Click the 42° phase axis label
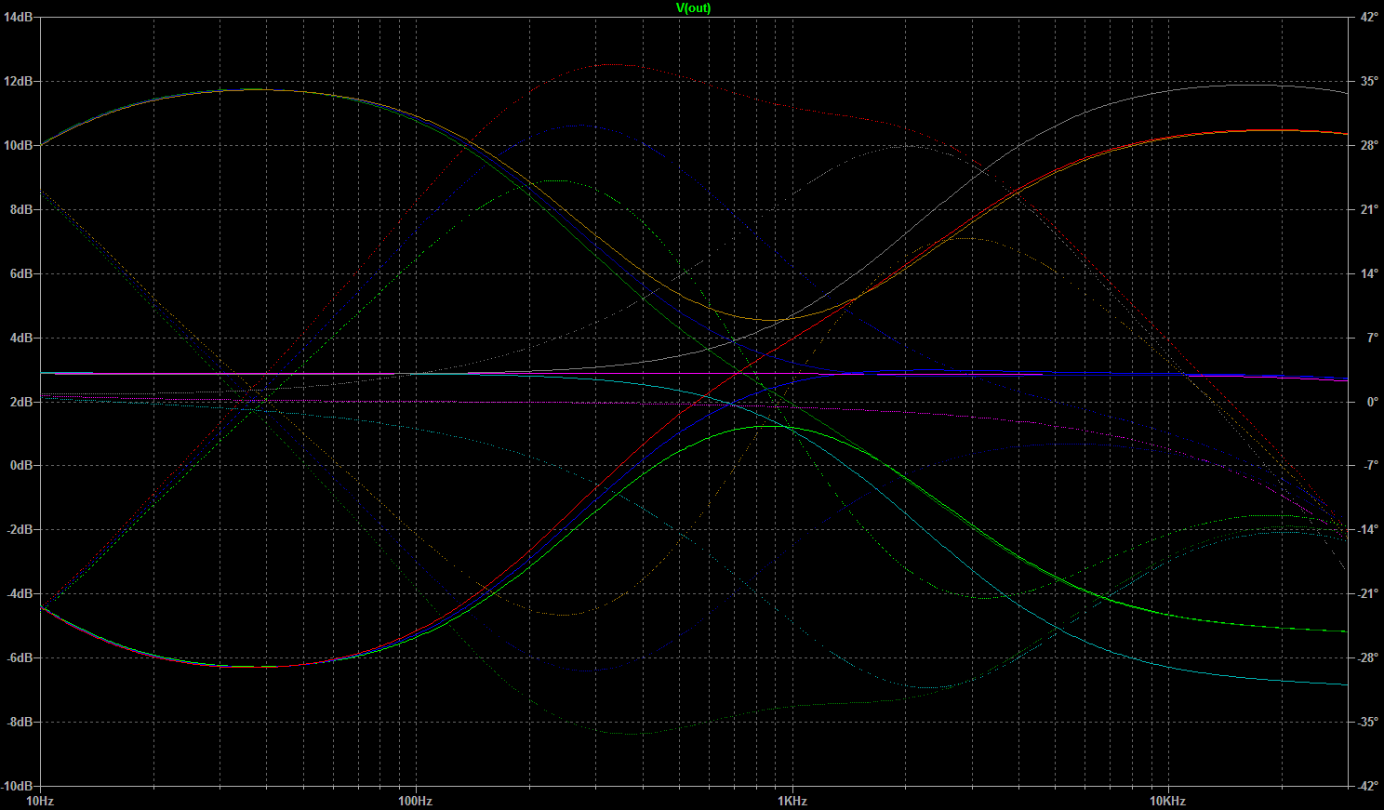 point(1368,18)
